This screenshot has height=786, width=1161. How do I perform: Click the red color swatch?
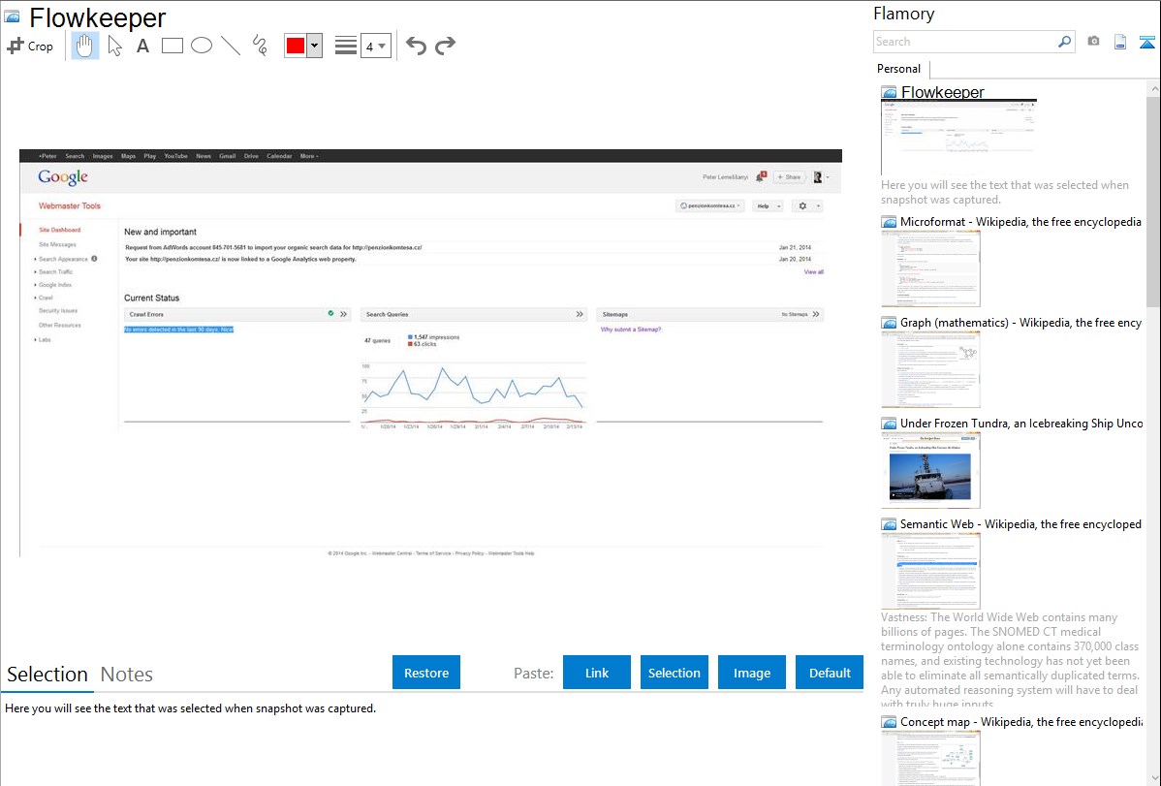(x=296, y=46)
